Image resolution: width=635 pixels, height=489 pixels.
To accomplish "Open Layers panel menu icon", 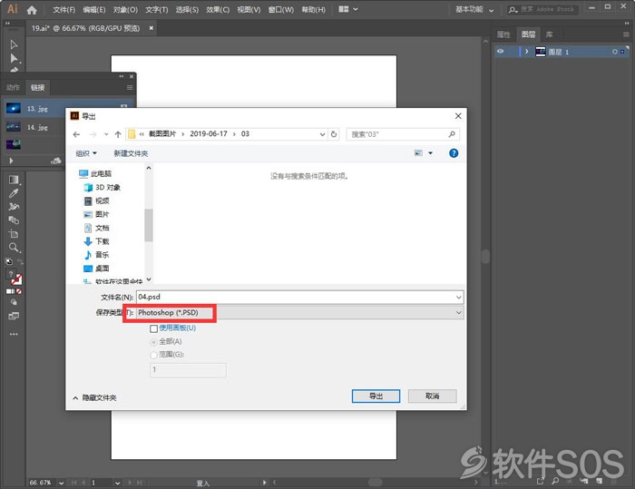I will click(626, 34).
